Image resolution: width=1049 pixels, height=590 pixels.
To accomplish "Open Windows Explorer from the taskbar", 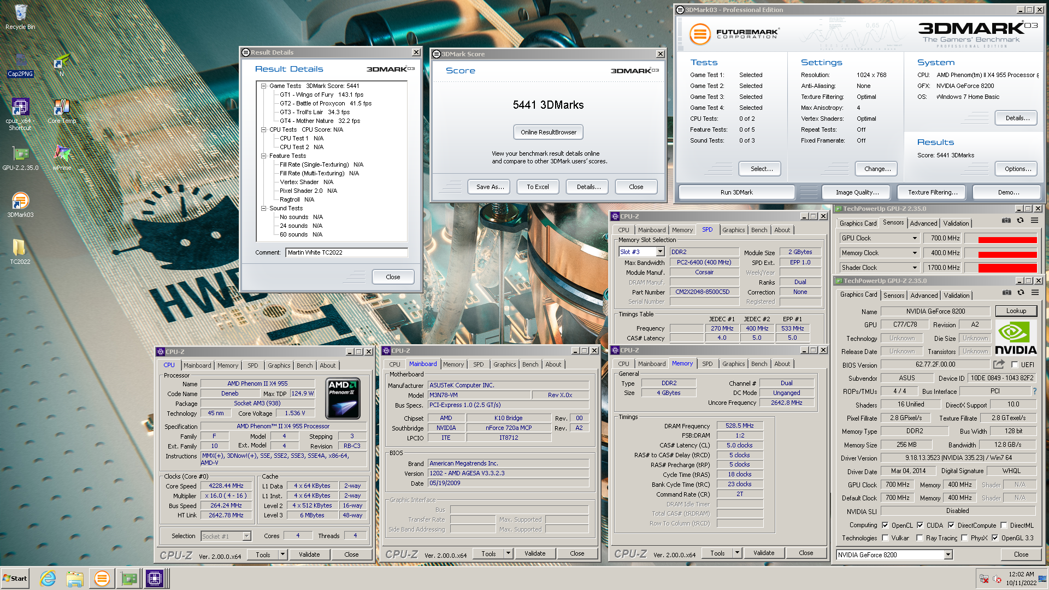I will point(75,579).
